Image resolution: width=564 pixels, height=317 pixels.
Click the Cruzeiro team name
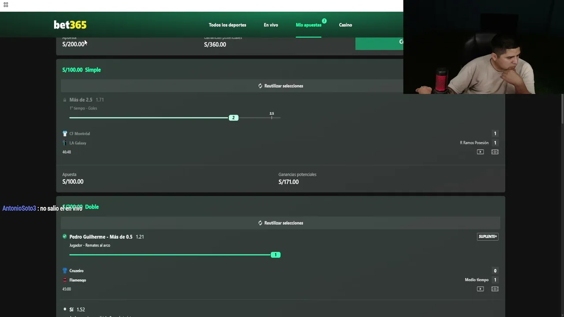tap(76, 271)
